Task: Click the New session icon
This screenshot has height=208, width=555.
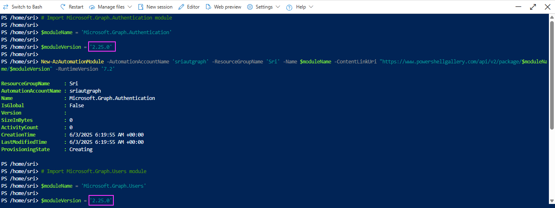Action: [x=141, y=7]
